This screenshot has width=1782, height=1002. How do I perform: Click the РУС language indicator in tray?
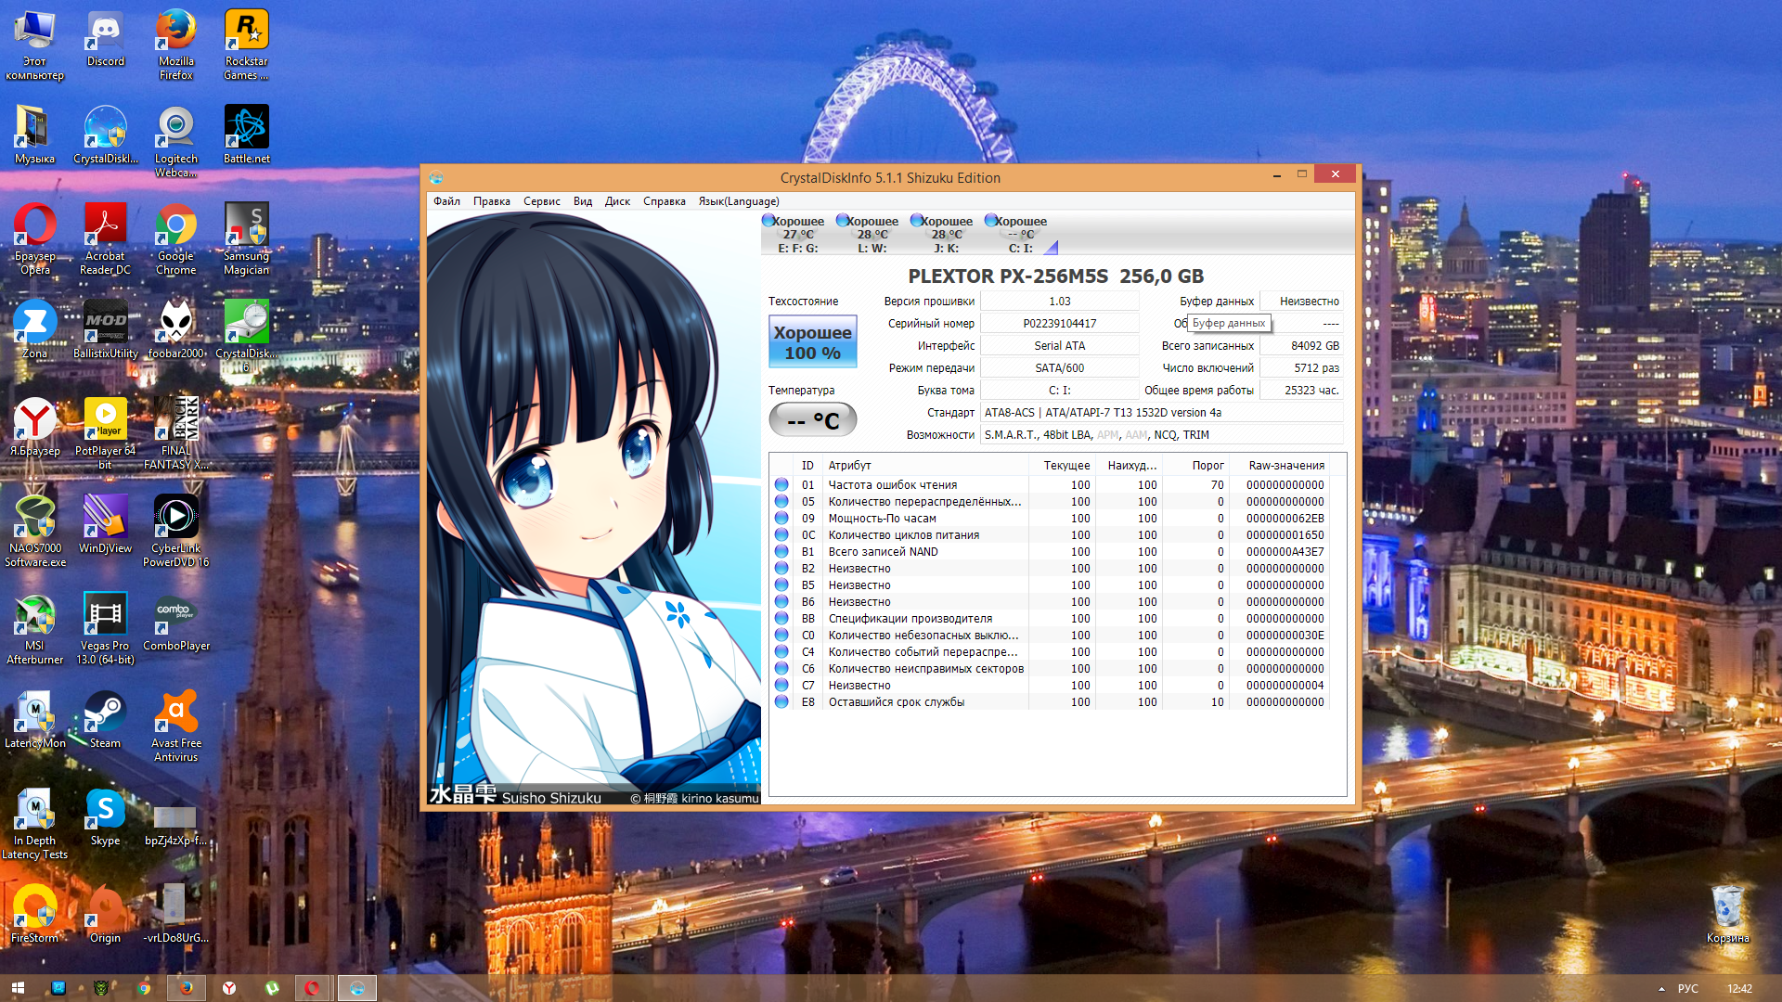1687,989
